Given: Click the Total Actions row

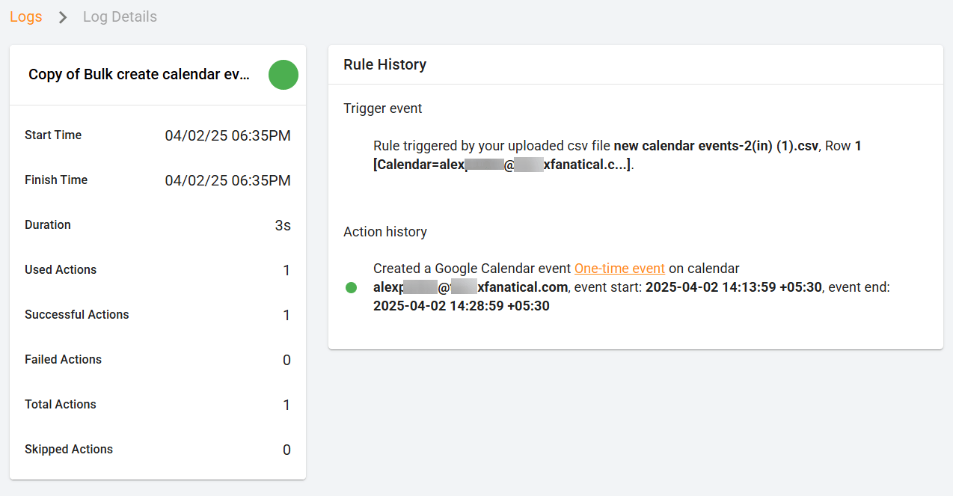Looking at the screenshot, I should 157,404.
